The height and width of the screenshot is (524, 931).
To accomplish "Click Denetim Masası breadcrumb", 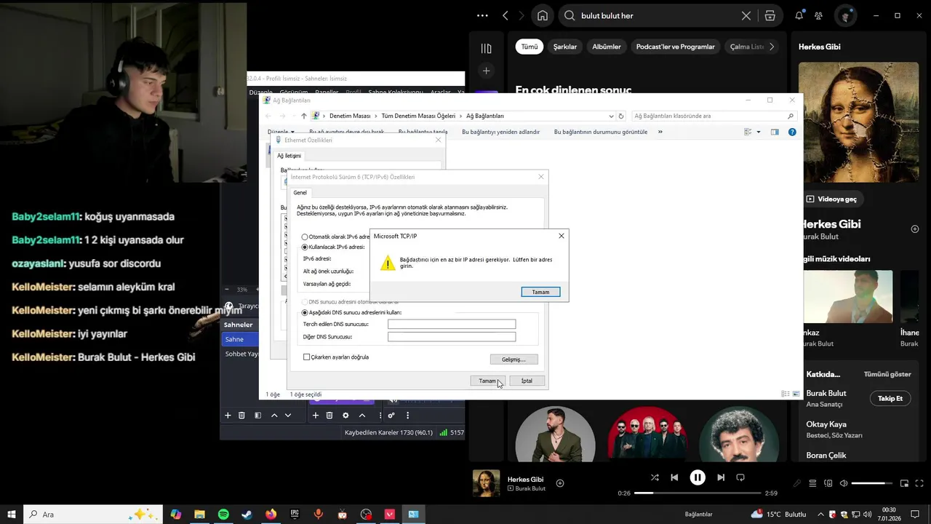I will pos(350,116).
